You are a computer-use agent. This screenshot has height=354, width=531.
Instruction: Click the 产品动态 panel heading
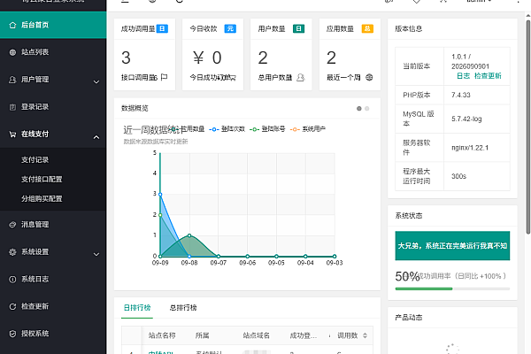coord(409,318)
